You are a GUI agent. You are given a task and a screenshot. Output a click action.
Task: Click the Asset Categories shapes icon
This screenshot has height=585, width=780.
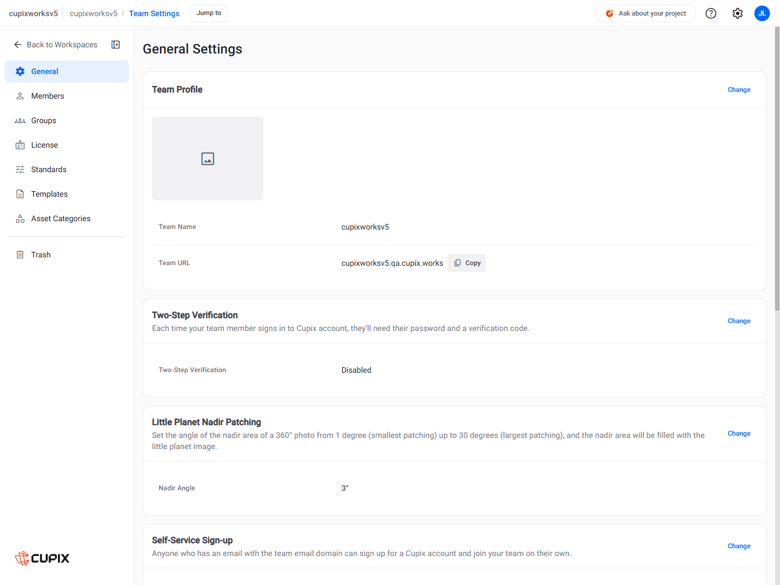pos(20,218)
